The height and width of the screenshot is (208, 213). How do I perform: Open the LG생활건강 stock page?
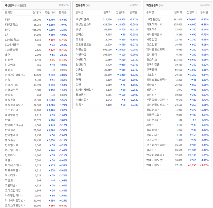click(153, 19)
